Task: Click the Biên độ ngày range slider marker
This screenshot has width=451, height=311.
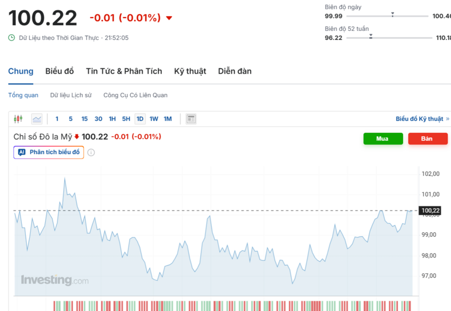Action: click(392, 14)
